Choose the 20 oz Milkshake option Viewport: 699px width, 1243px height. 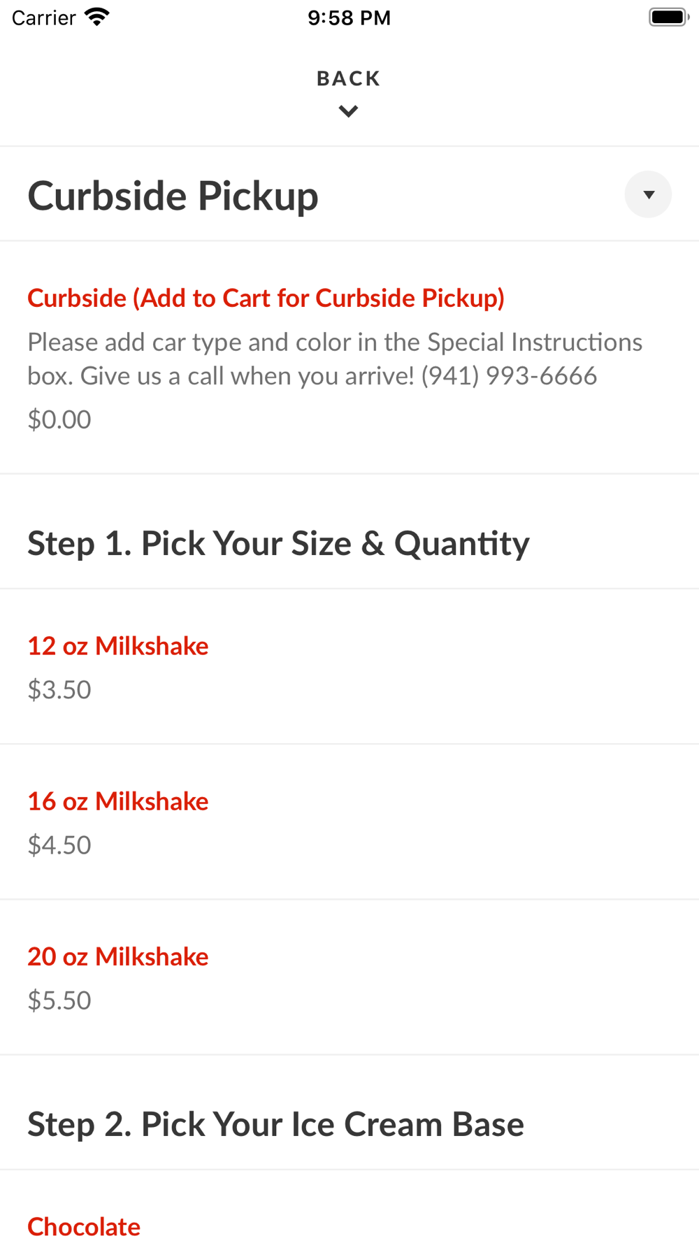tap(118, 956)
